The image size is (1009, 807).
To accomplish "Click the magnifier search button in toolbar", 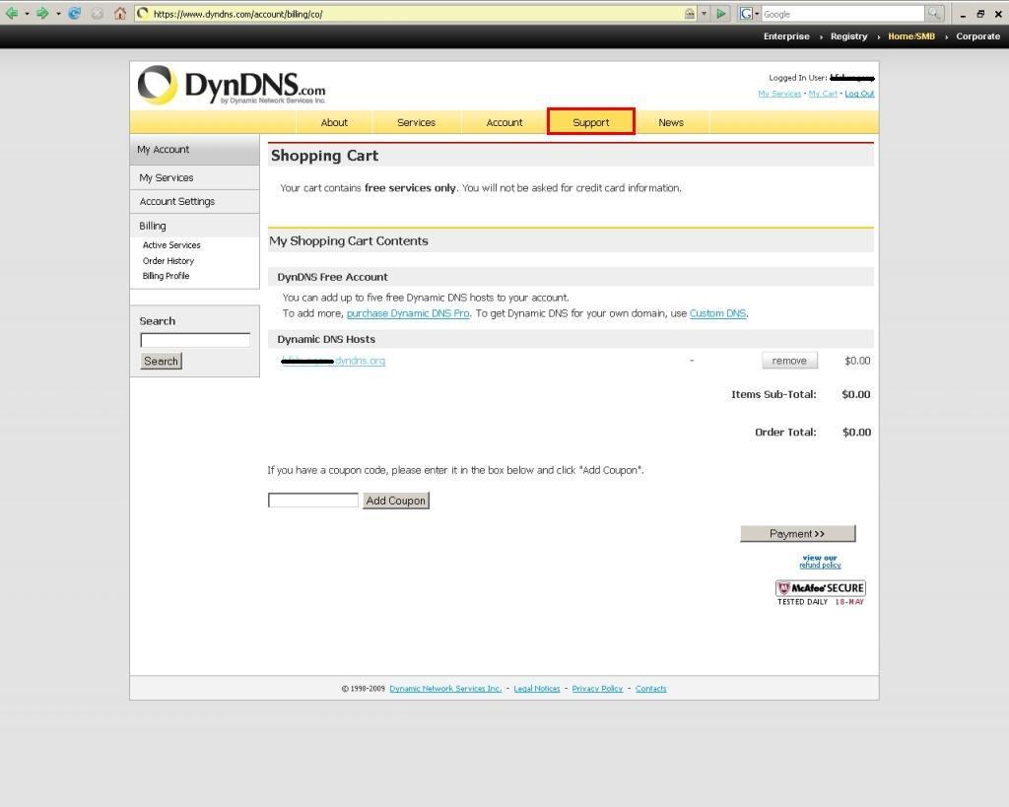I will [934, 14].
